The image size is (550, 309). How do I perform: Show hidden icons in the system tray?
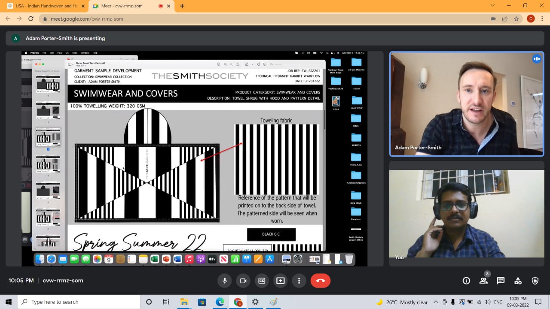click(x=436, y=302)
